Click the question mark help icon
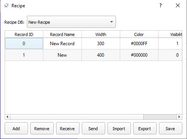187x139 pixels. point(161,5)
